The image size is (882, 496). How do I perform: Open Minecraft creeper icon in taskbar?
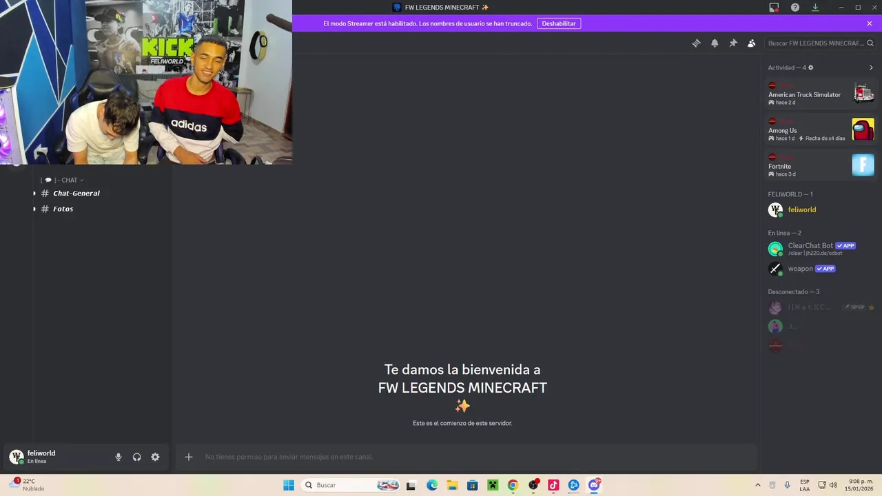(493, 485)
